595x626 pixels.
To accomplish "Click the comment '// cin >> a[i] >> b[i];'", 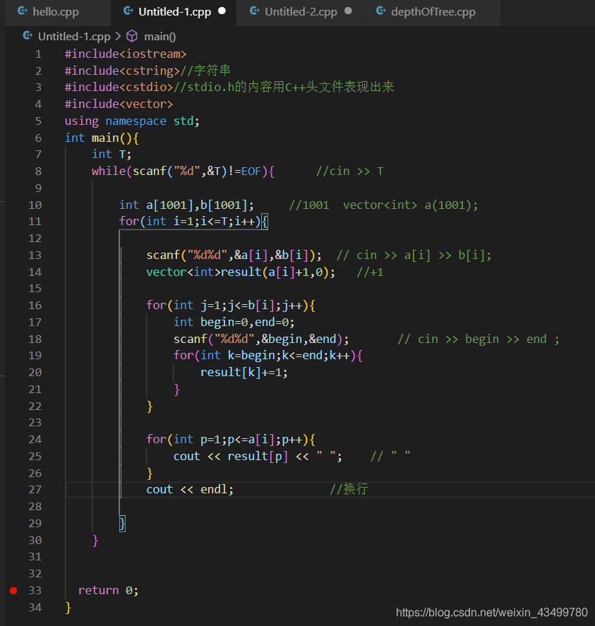I will (x=414, y=255).
